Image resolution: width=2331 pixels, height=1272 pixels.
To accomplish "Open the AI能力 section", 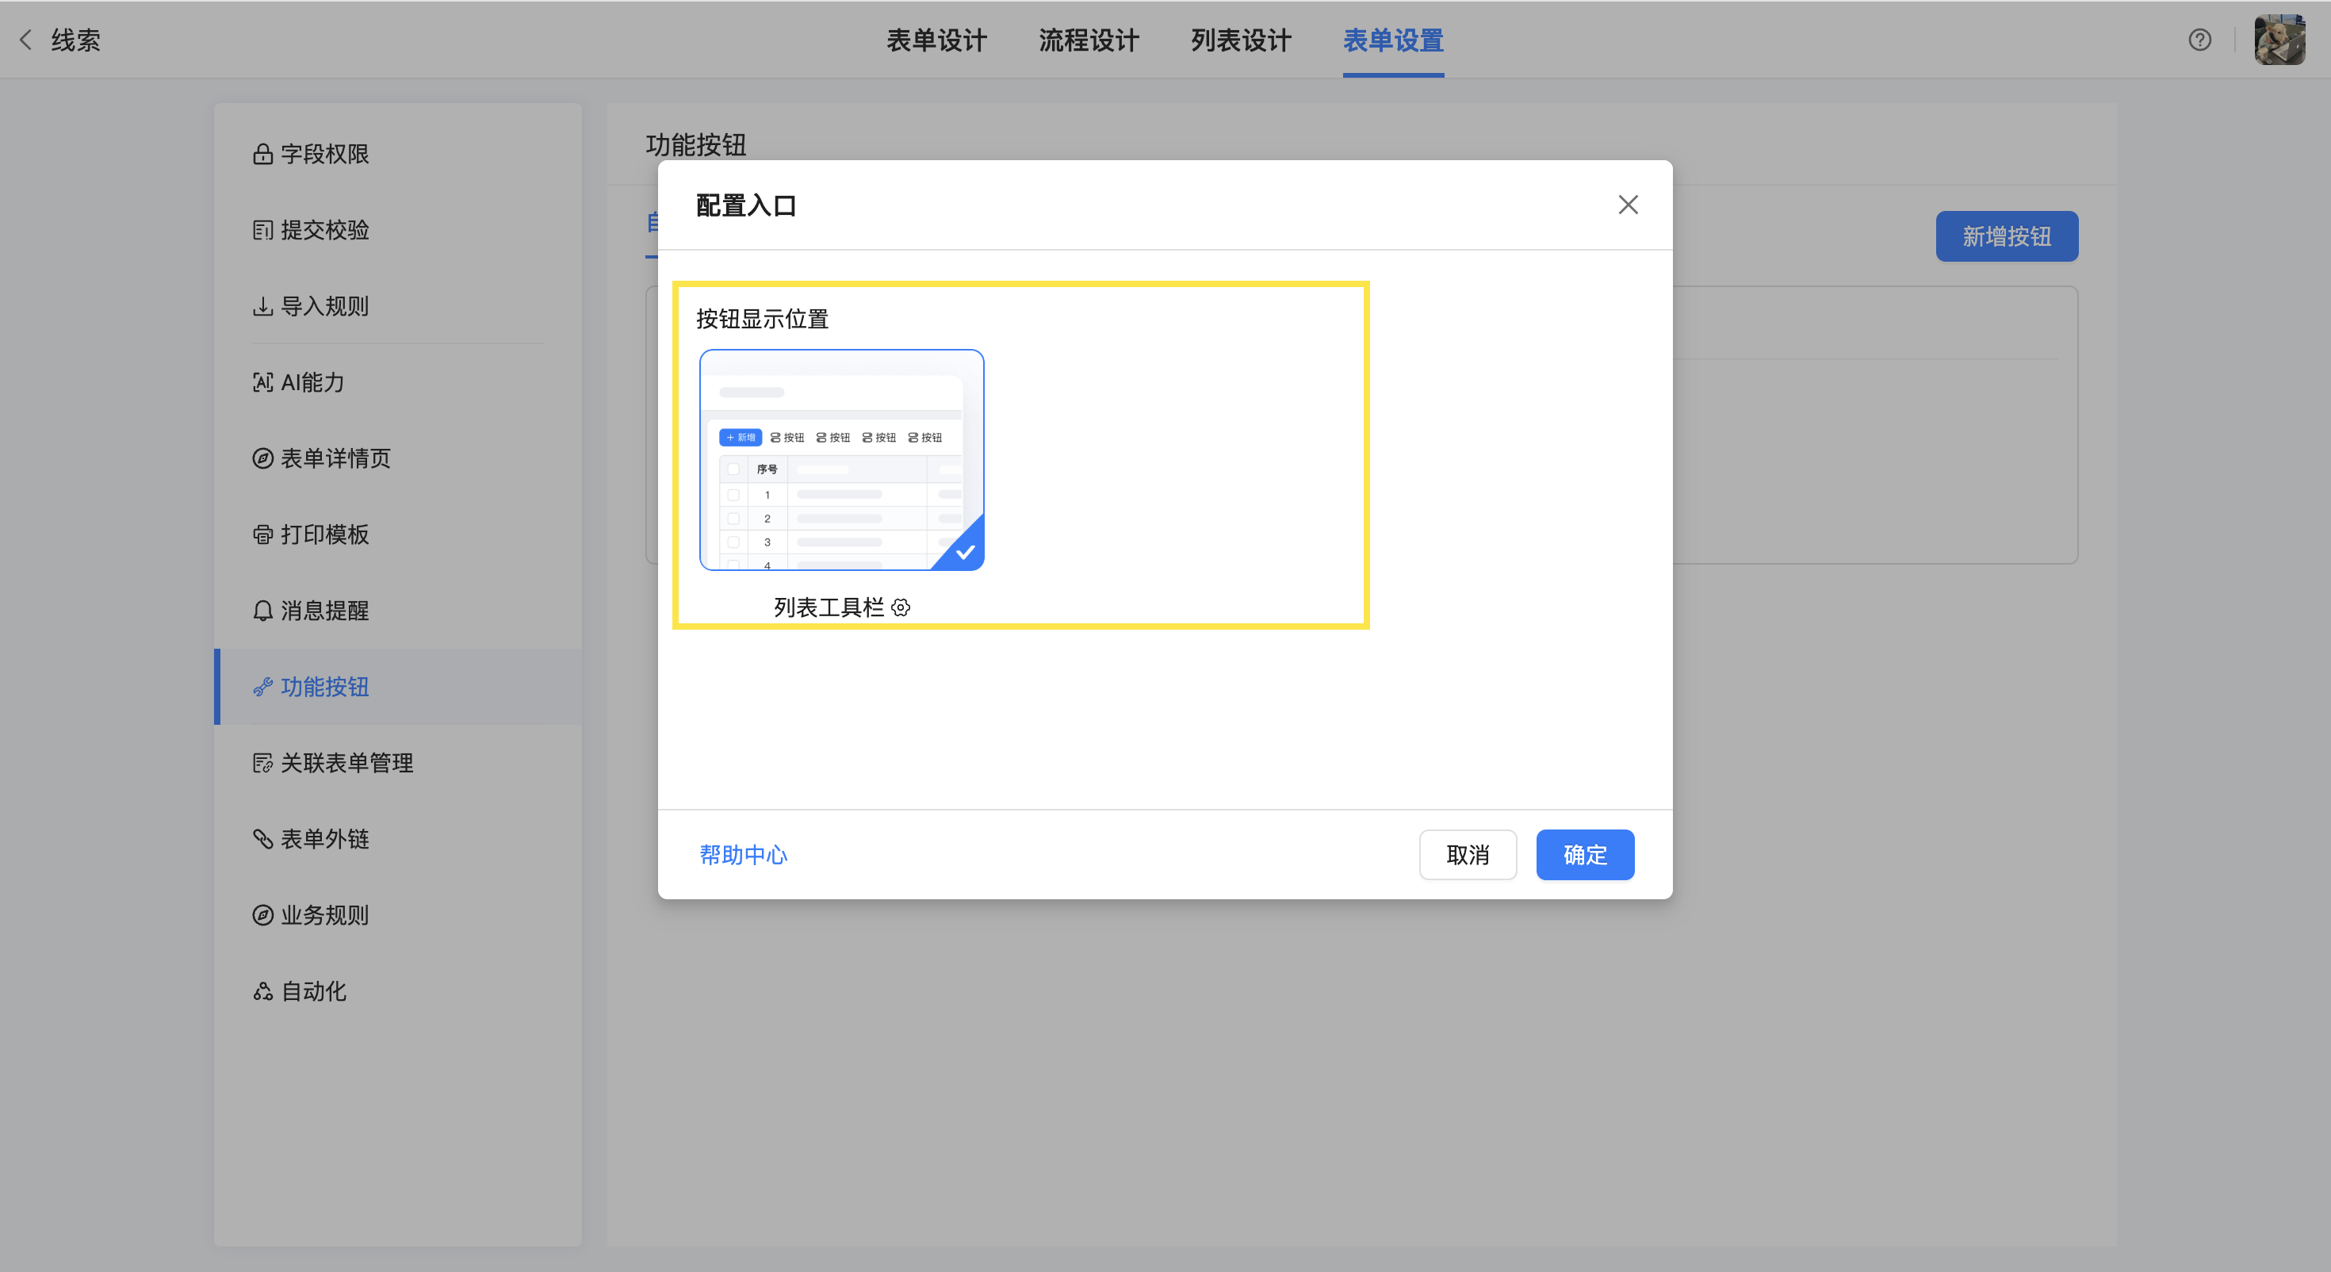I will click(398, 382).
